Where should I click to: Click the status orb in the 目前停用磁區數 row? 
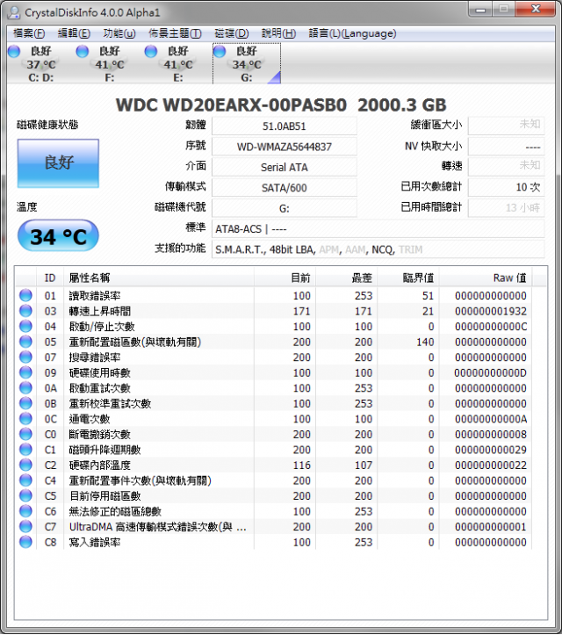coord(25,495)
